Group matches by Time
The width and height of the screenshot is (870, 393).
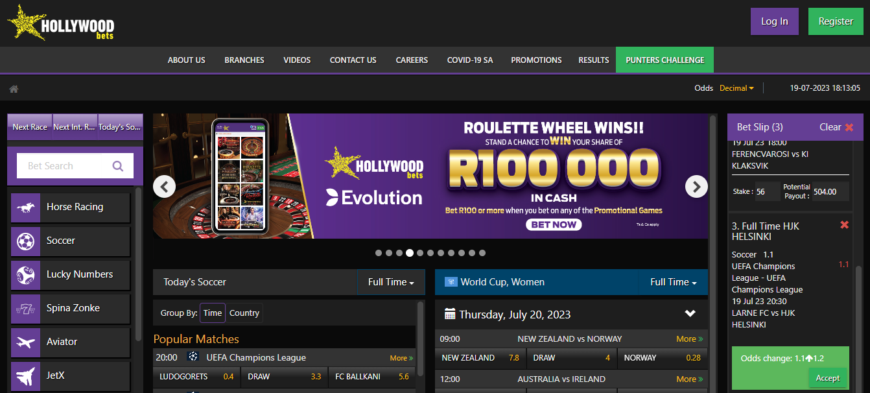pos(213,313)
